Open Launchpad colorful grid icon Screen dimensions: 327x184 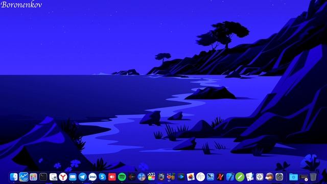point(33,177)
